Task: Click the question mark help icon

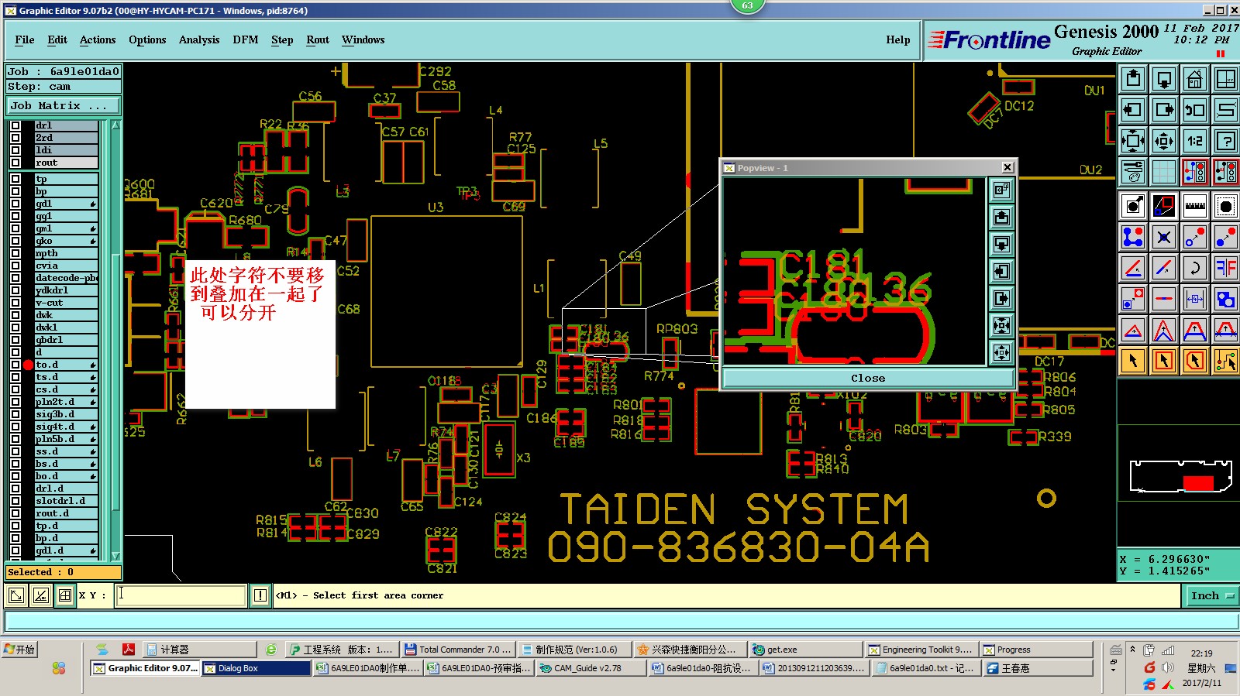Action: pos(1226,140)
